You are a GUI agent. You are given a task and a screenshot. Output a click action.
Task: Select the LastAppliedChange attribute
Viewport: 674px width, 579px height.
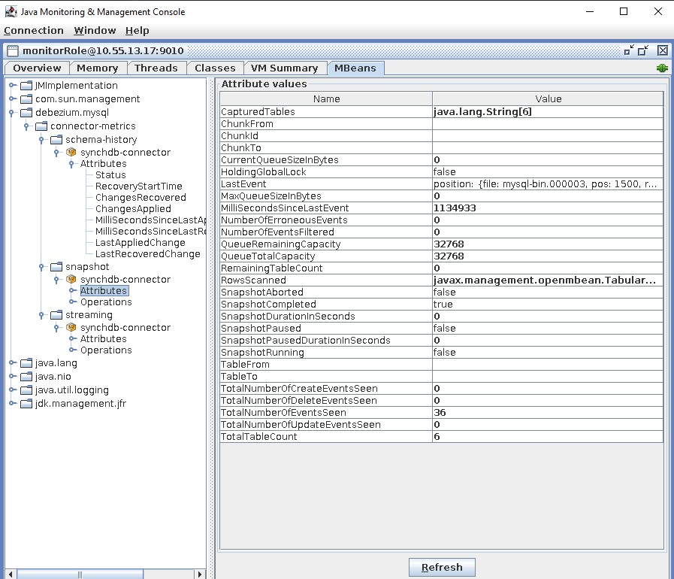coord(140,243)
